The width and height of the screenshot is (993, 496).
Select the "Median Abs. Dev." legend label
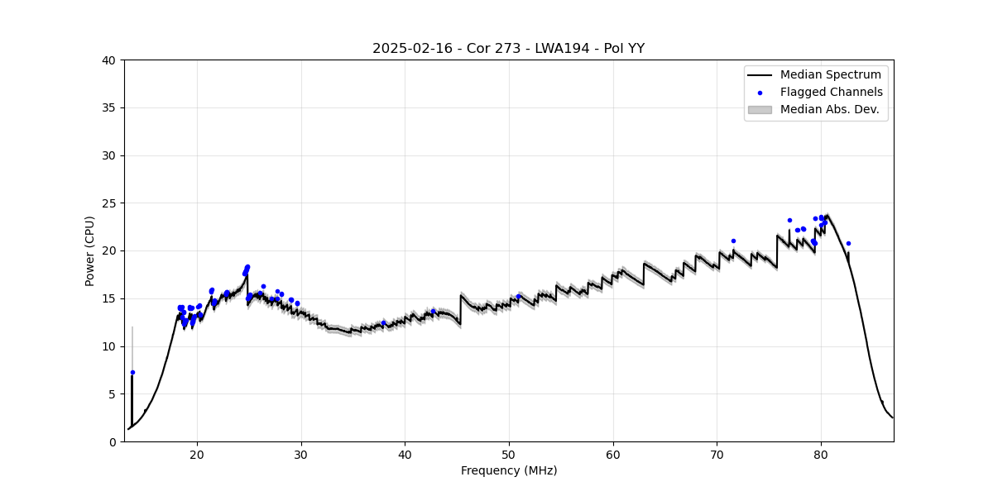(x=829, y=110)
